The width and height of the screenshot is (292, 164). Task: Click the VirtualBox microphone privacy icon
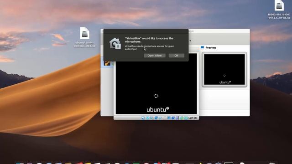[x=115, y=44]
